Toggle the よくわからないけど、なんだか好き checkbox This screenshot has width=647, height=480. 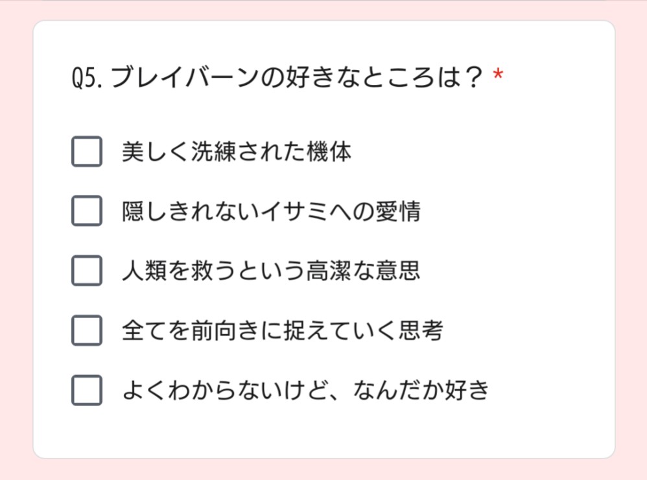pyautogui.click(x=86, y=390)
